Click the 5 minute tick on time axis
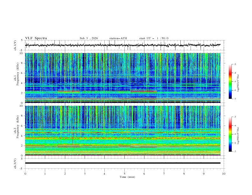 point(124,174)
